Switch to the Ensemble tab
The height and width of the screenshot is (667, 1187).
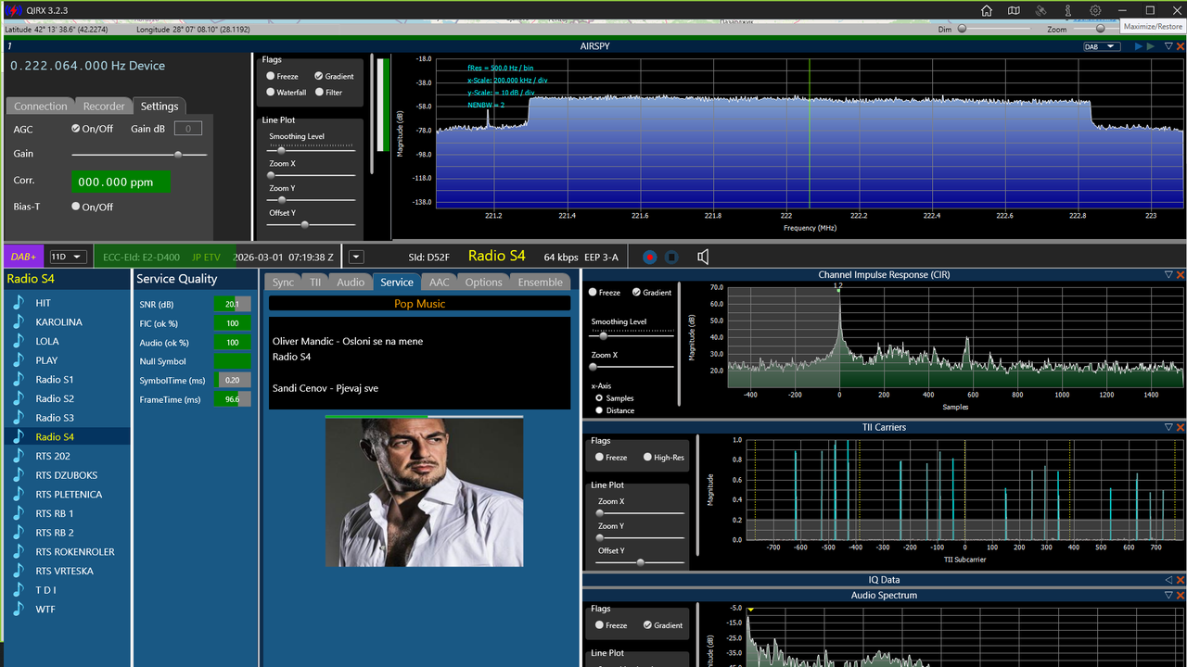tap(540, 283)
